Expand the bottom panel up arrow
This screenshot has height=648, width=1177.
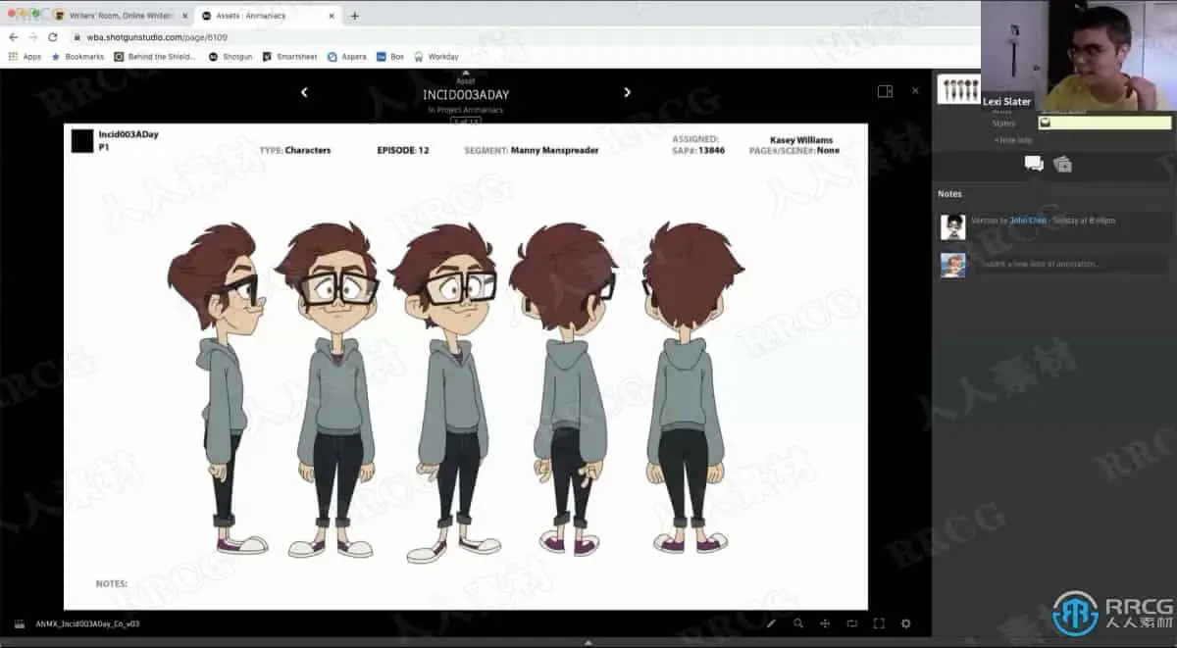588,642
